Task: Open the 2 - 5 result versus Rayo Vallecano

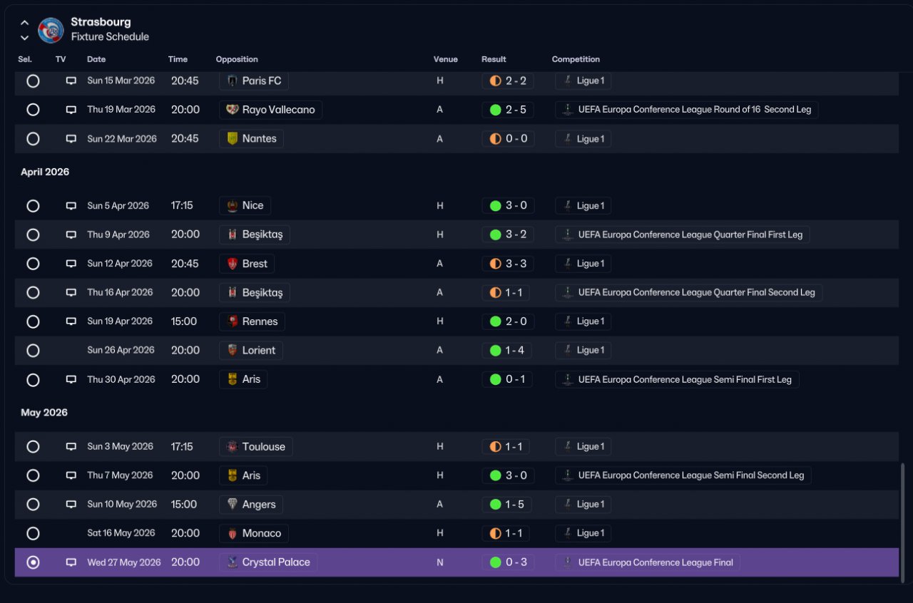Action: (508, 110)
